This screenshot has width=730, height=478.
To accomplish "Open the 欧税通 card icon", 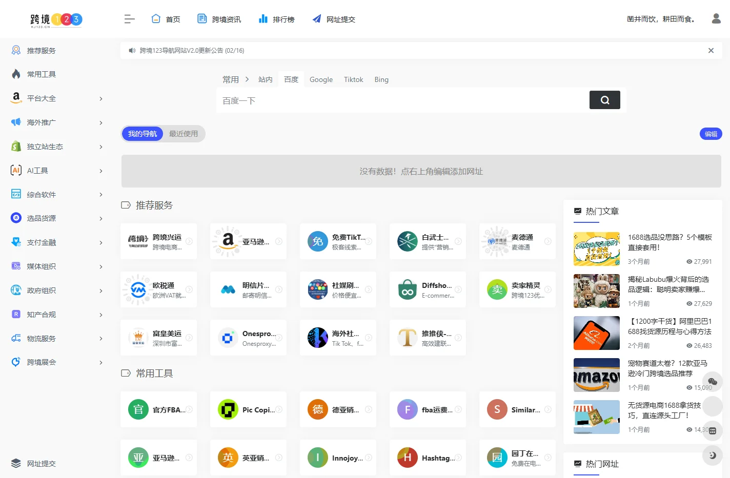I will click(138, 289).
